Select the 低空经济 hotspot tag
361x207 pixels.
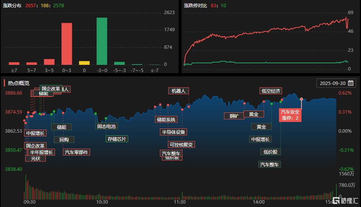pos(271,91)
